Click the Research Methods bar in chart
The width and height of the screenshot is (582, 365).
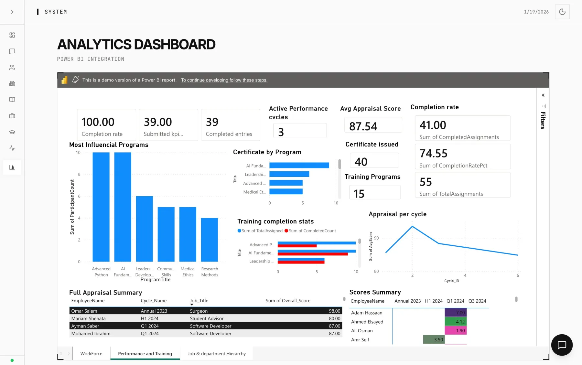(209, 240)
